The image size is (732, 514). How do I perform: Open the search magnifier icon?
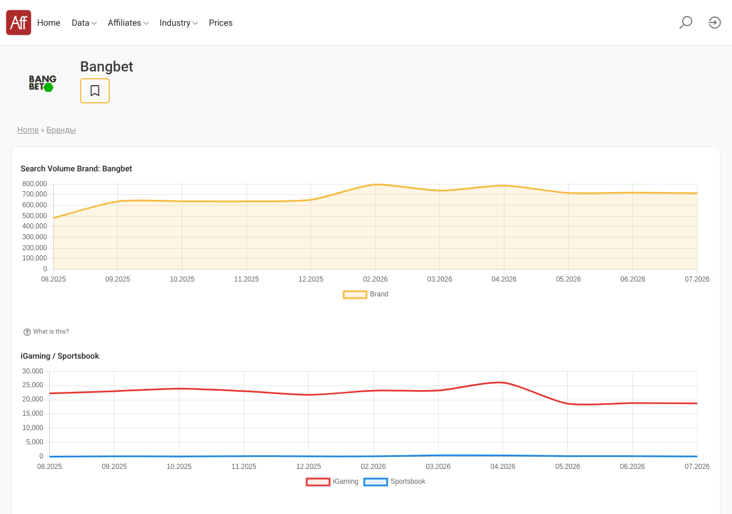coord(686,22)
